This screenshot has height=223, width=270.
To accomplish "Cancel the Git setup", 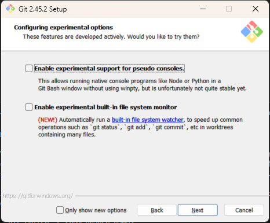I will coord(244,210).
